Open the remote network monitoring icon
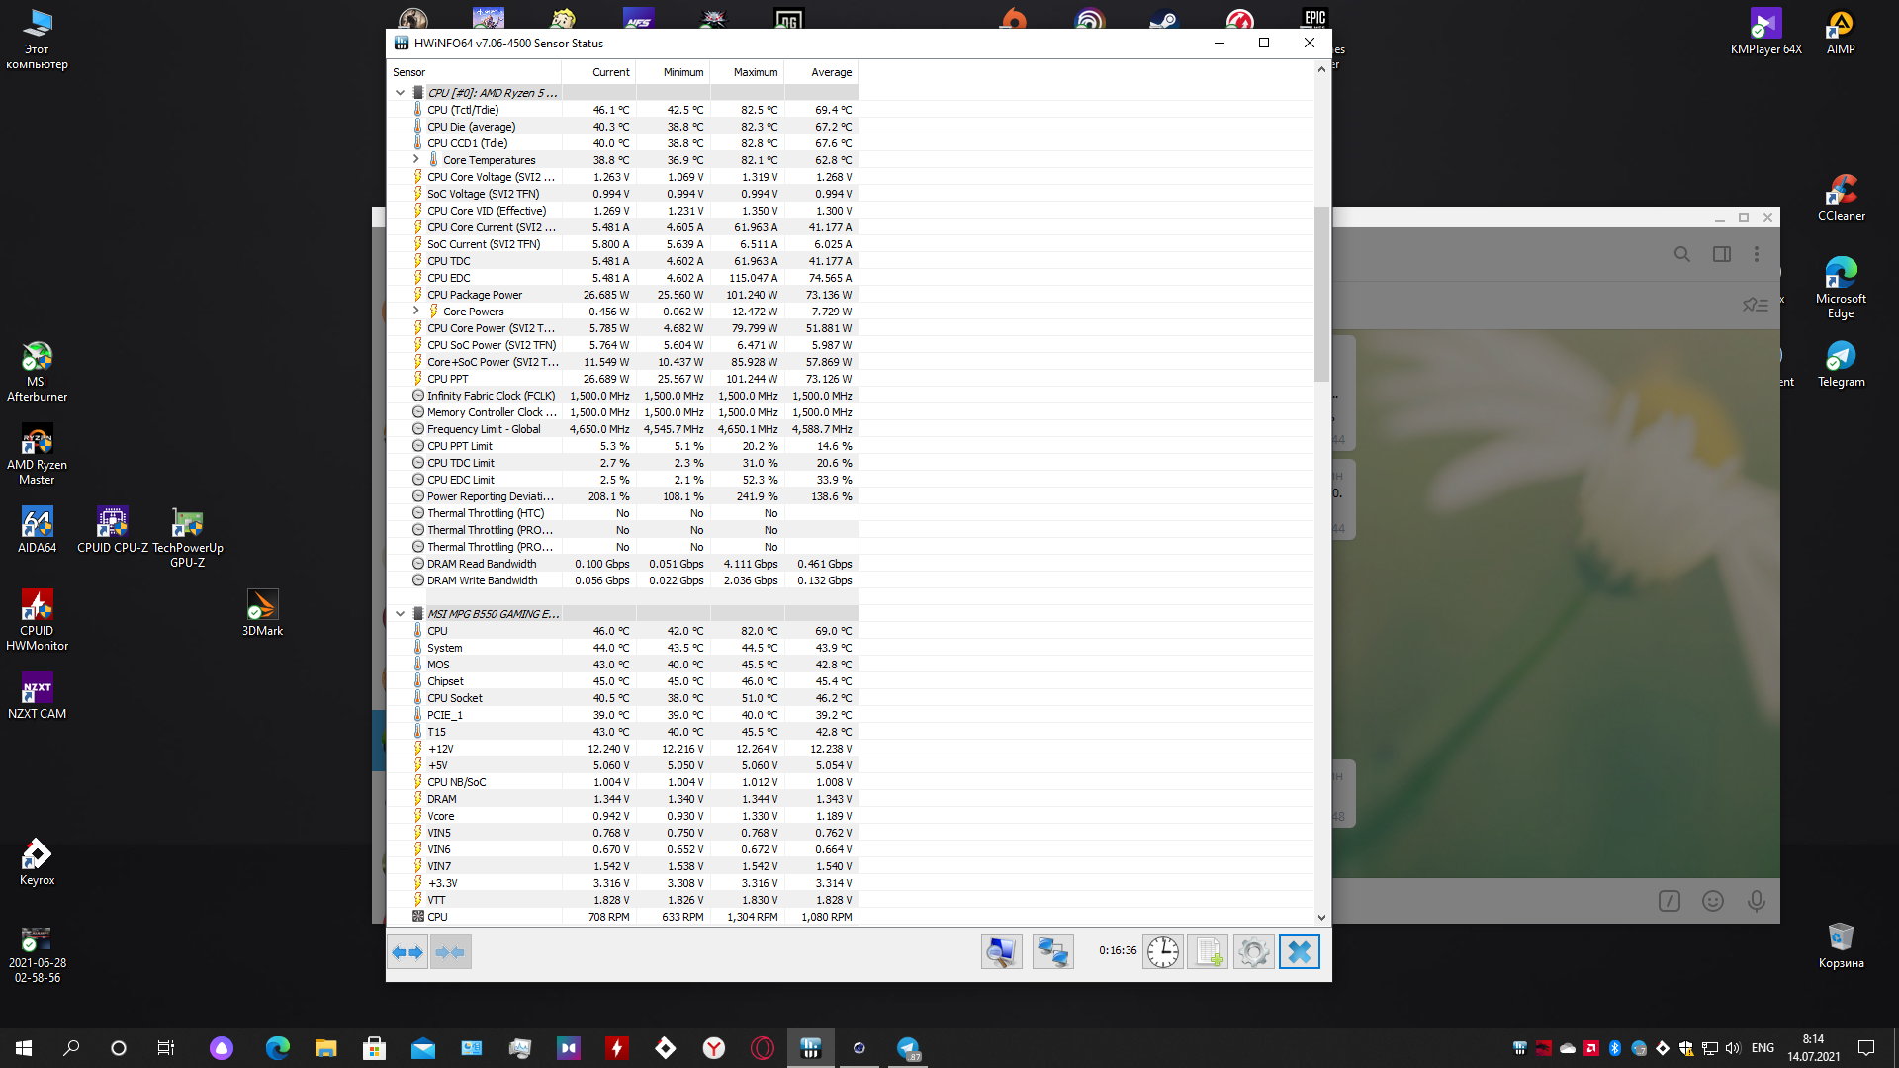Viewport: 1899px width, 1068px height. (x=1052, y=952)
